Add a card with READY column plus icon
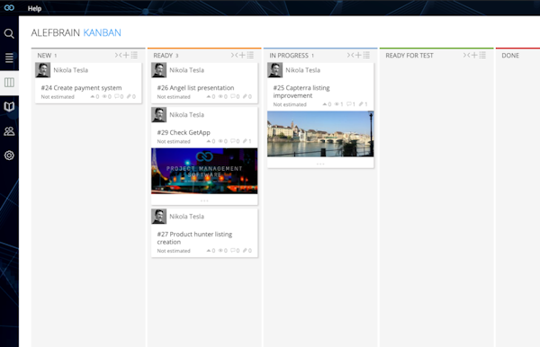The width and height of the screenshot is (540, 347). [242, 55]
